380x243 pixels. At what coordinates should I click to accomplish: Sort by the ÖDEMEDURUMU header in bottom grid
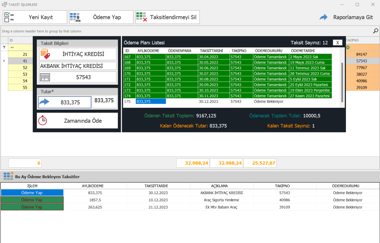coord(346,186)
